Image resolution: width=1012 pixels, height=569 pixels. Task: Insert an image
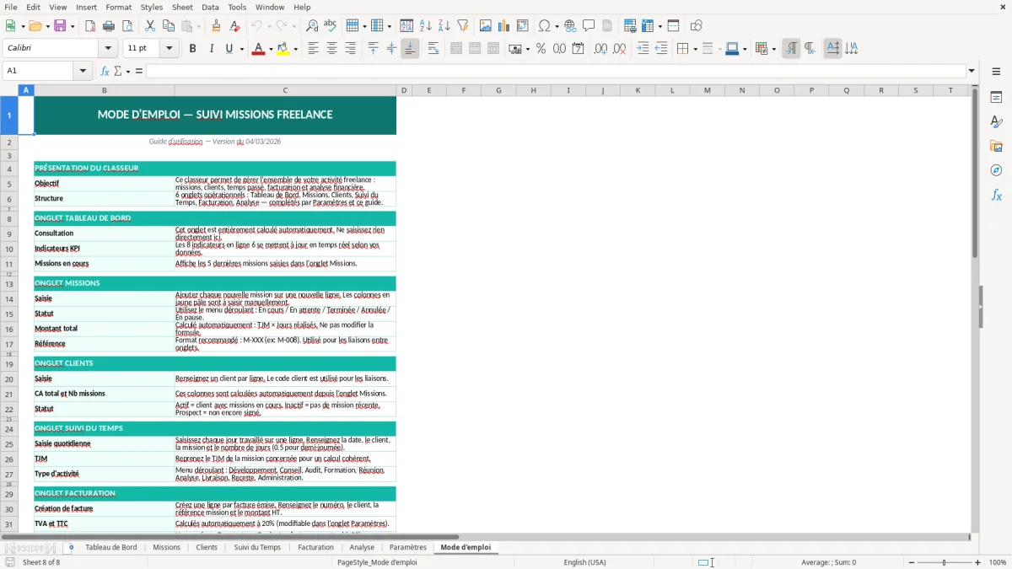(487, 26)
